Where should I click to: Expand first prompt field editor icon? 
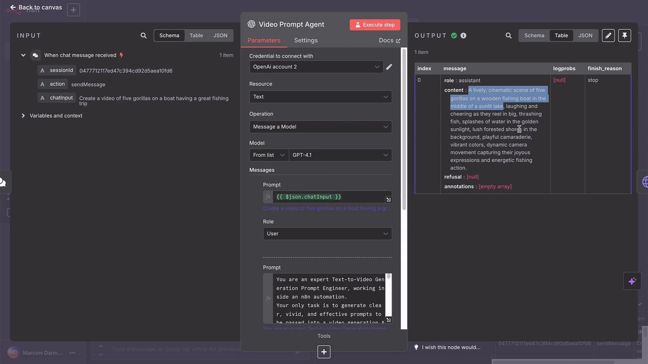pos(388,200)
